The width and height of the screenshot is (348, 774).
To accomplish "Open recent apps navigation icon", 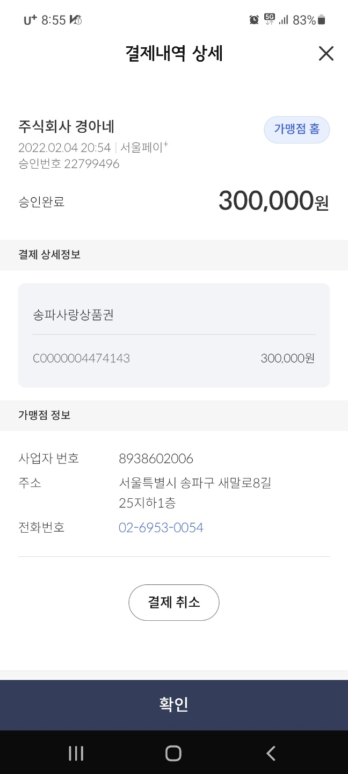I will tap(76, 753).
